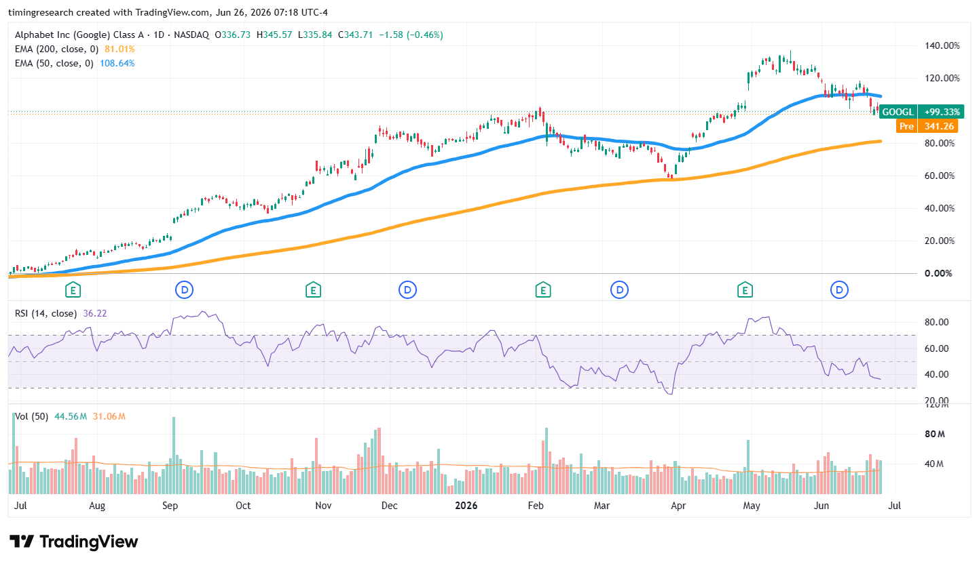Click the open value O336.73
This screenshot has height=566, width=979.
click(234, 35)
